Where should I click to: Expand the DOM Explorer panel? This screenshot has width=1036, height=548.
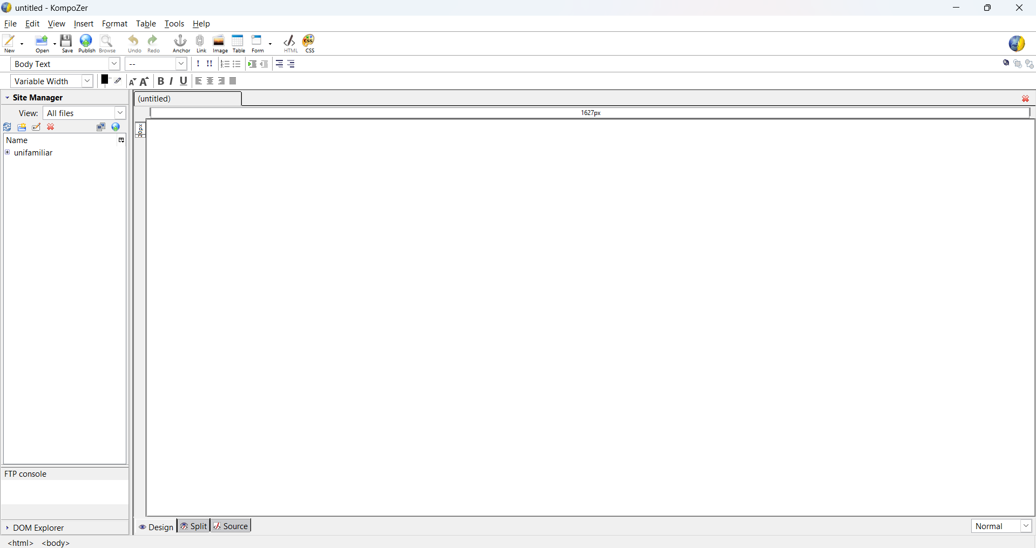point(8,528)
